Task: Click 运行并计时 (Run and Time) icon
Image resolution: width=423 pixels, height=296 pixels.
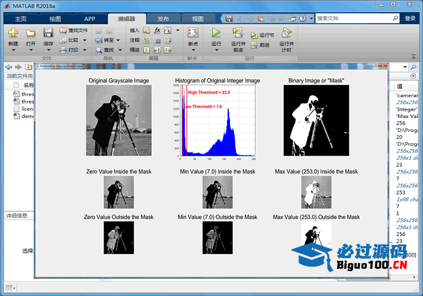Action: point(286,33)
